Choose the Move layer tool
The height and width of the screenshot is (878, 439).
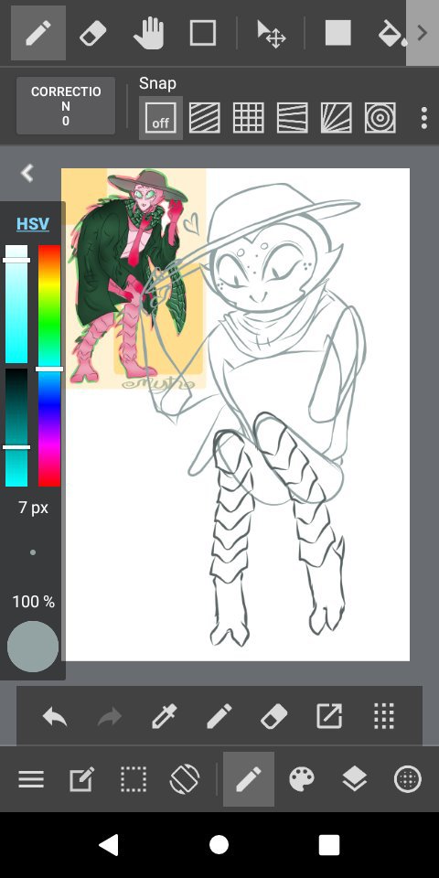(271, 34)
